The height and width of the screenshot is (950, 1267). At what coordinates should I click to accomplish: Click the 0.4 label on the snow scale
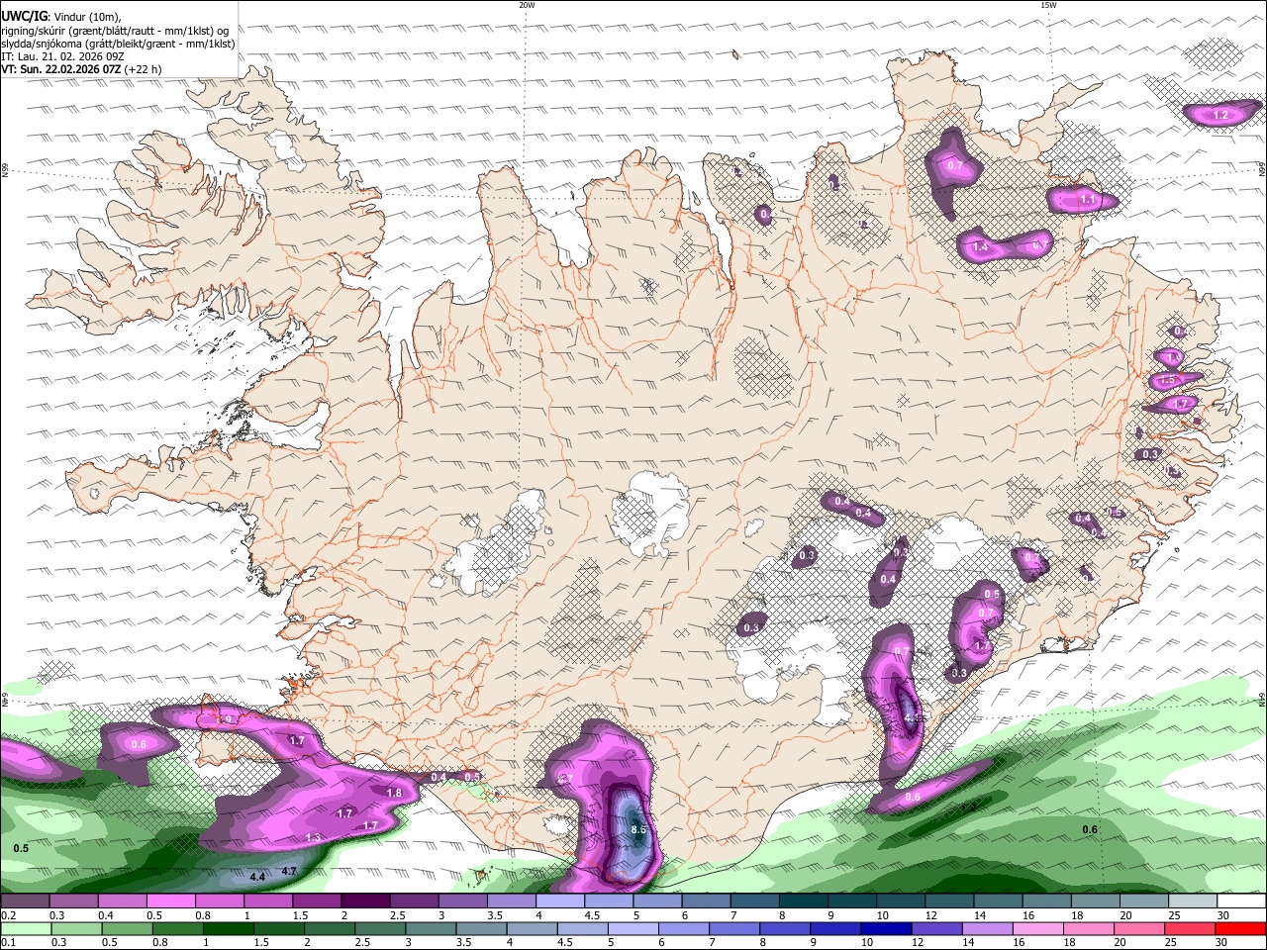106,915
